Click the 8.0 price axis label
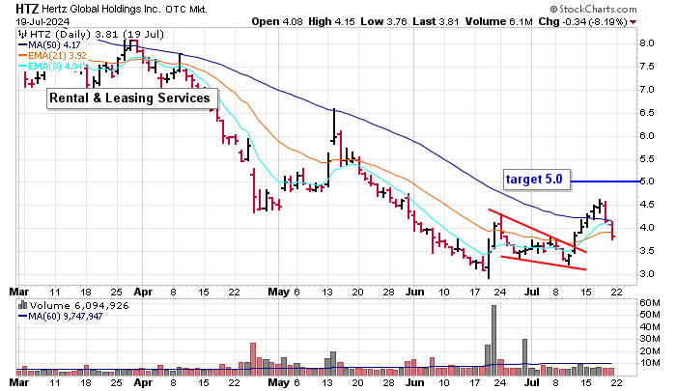This screenshot has width=676, height=391. (x=647, y=43)
